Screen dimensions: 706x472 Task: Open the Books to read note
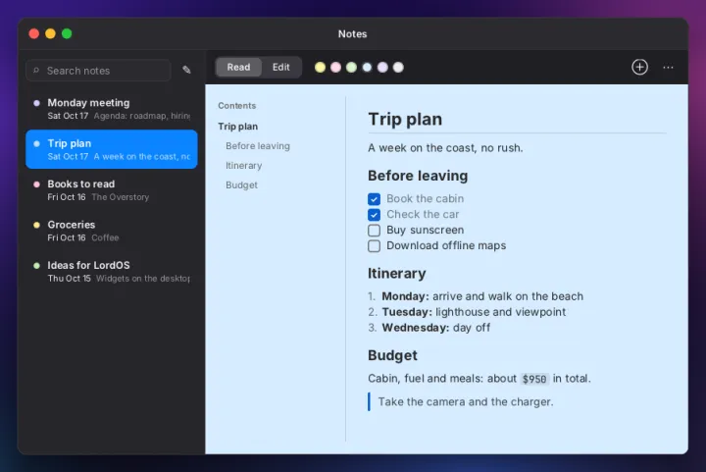point(112,189)
